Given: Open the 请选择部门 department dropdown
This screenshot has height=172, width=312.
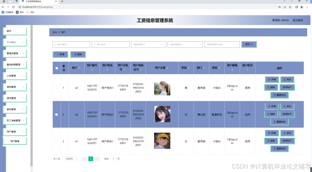Looking at the screenshot, I should (x=148, y=44).
